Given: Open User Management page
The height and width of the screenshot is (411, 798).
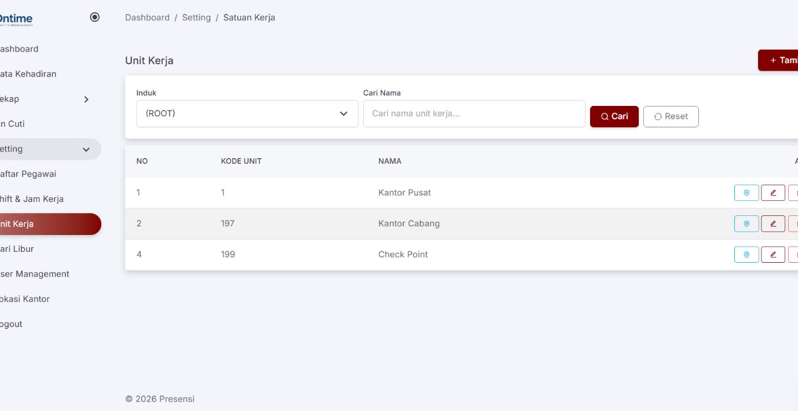Looking at the screenshot, I should point(35,274).
